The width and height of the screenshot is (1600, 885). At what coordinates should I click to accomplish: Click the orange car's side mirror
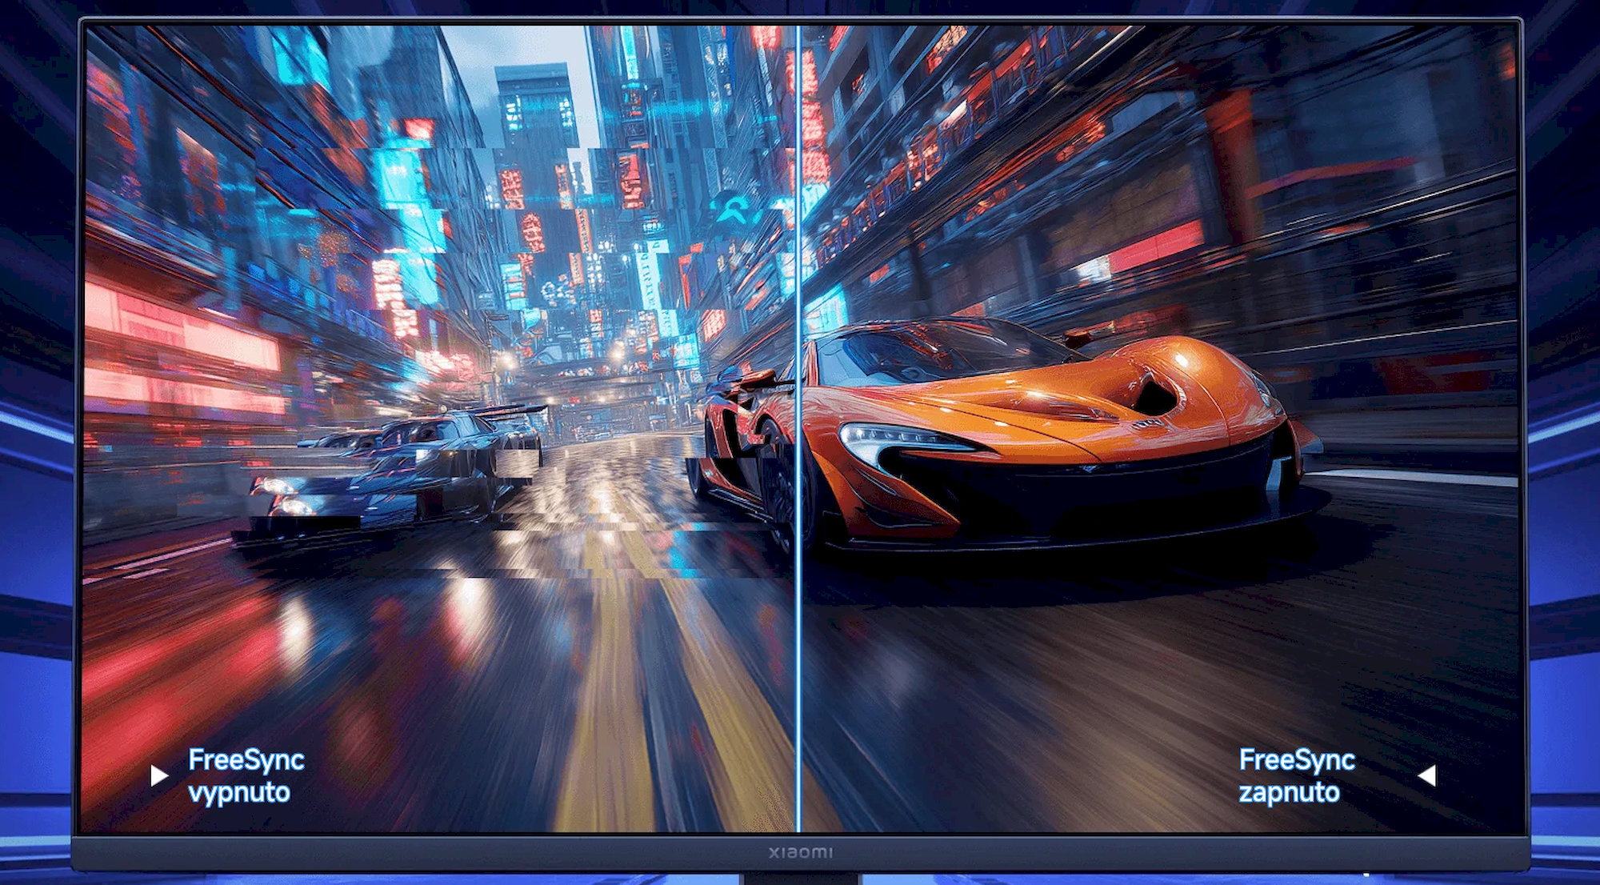pos(1080,336)
